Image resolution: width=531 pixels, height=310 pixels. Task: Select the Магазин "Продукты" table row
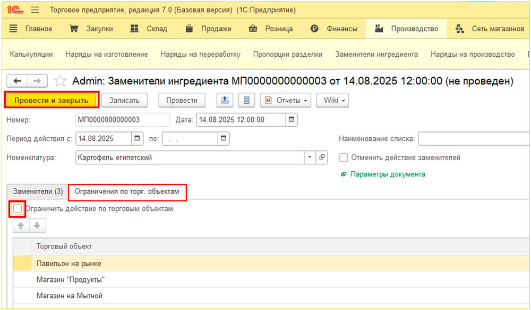coord(71,279)
